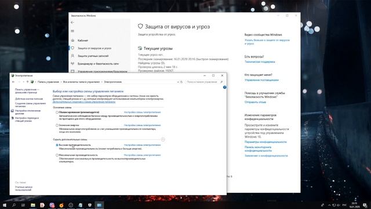
Task: Open additional info on power schemes link
Action: pos(84,102)
